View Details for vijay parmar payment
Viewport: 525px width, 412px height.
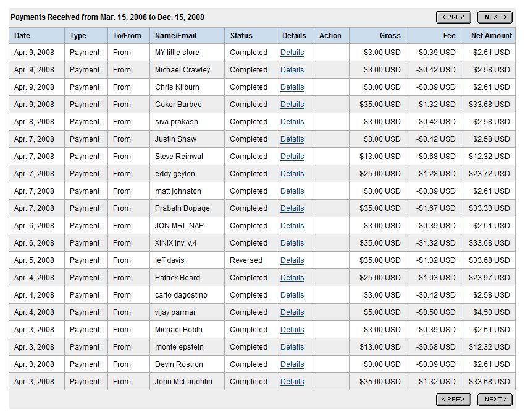[292, 312]
